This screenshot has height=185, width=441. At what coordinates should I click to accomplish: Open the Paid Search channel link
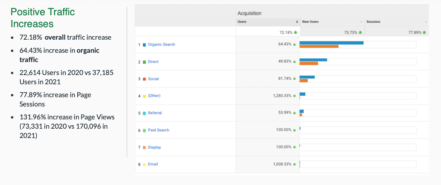point(159,130)
